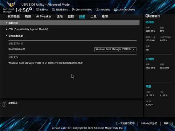This screenshot has height=131, width=175.
Task: Click the hot keys question-mark icon
Action: 171,124
